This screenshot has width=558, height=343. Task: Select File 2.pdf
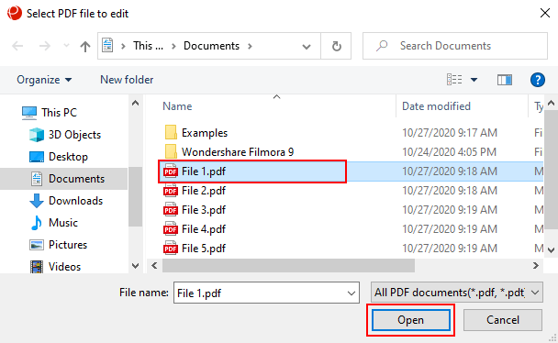click(x=204, y=191)
